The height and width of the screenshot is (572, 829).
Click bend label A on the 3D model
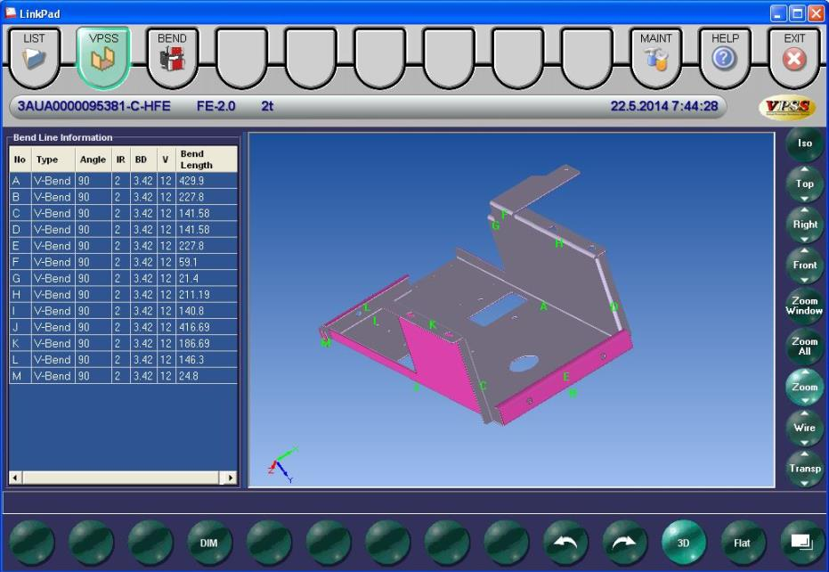click(x=543, y=306)
